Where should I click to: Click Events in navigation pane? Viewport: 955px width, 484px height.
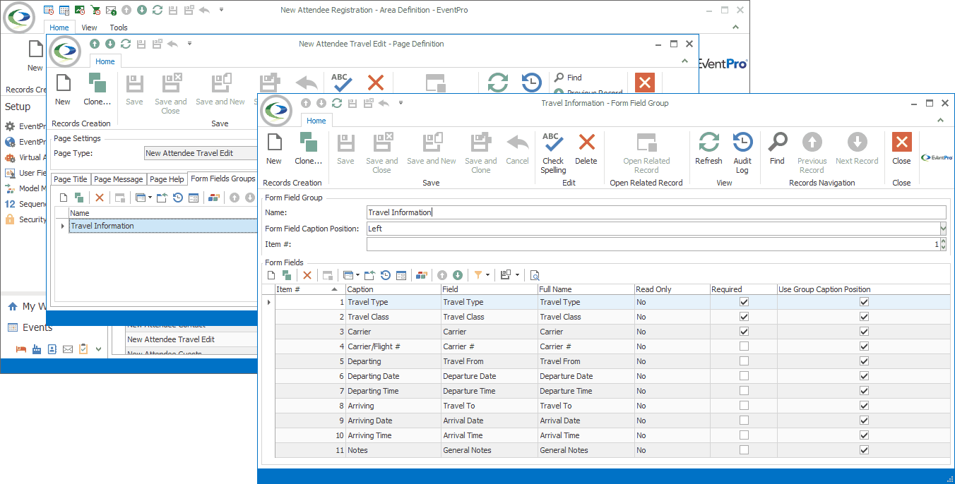point(37,327)
